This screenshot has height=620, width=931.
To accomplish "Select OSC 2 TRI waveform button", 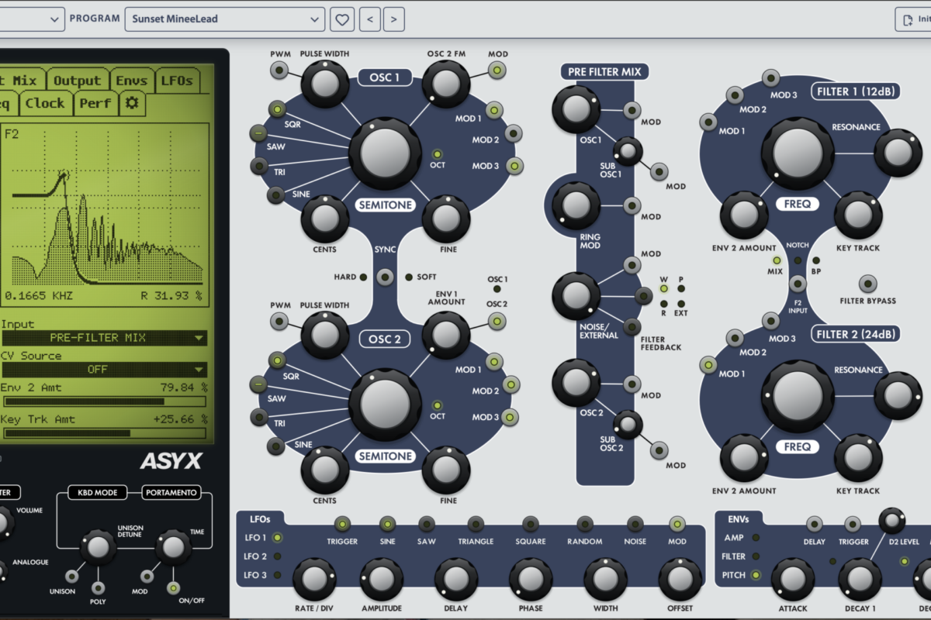I will (x=258, y=417).
